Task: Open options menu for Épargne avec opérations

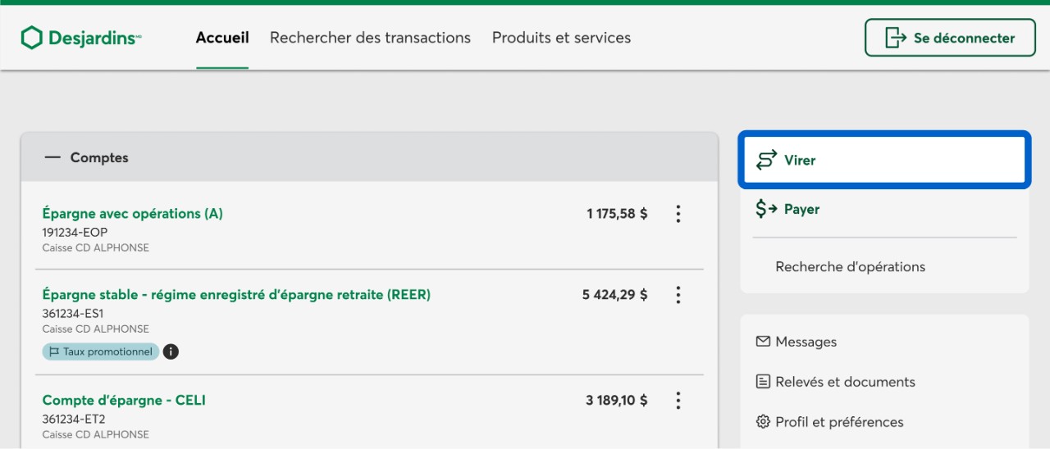Action: [x=678, y=214]
